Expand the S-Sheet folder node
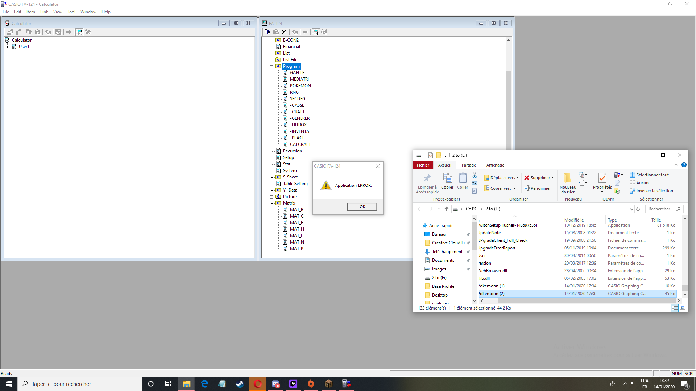This screenshot has height=391, width=696. (x=272, y=177)
